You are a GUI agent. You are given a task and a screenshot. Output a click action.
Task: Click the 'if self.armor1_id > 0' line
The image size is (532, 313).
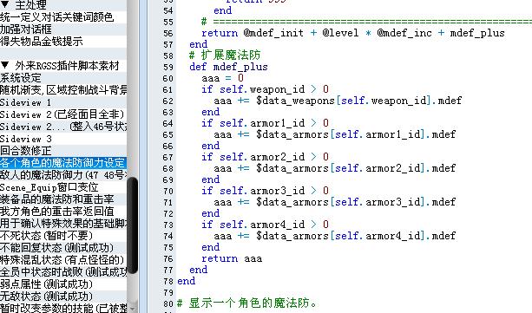click(x=265, y=123)
